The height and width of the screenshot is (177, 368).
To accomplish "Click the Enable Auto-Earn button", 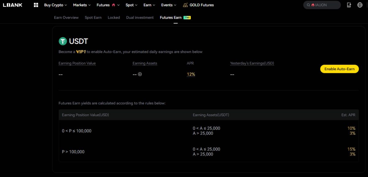I will (x=339, y=69).
